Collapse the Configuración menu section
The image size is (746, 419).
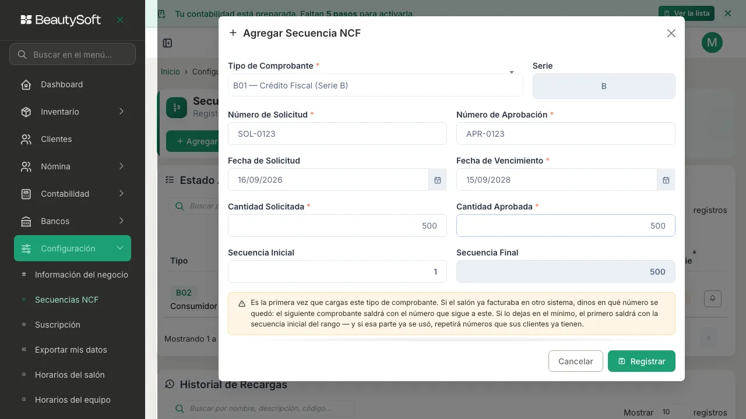tap(72, 248)
